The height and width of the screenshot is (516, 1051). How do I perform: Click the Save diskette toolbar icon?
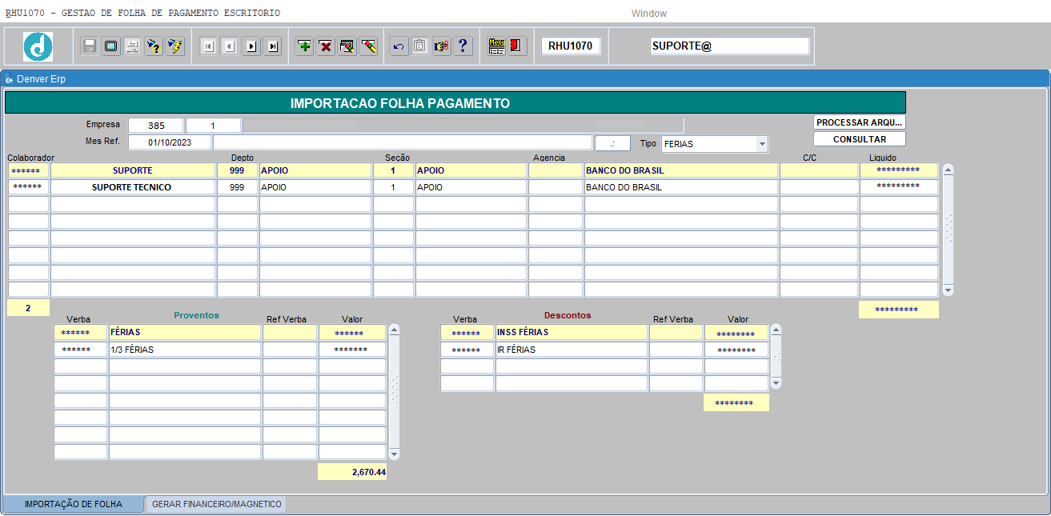90,46
